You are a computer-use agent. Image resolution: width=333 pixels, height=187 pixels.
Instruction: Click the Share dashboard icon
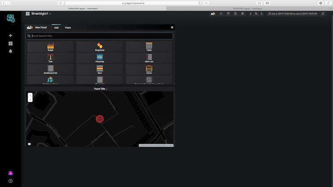(228, 13)
